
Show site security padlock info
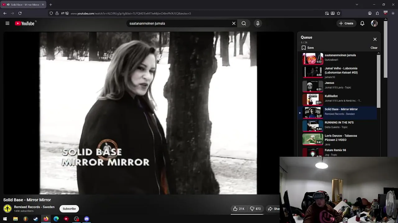(57, 13)
